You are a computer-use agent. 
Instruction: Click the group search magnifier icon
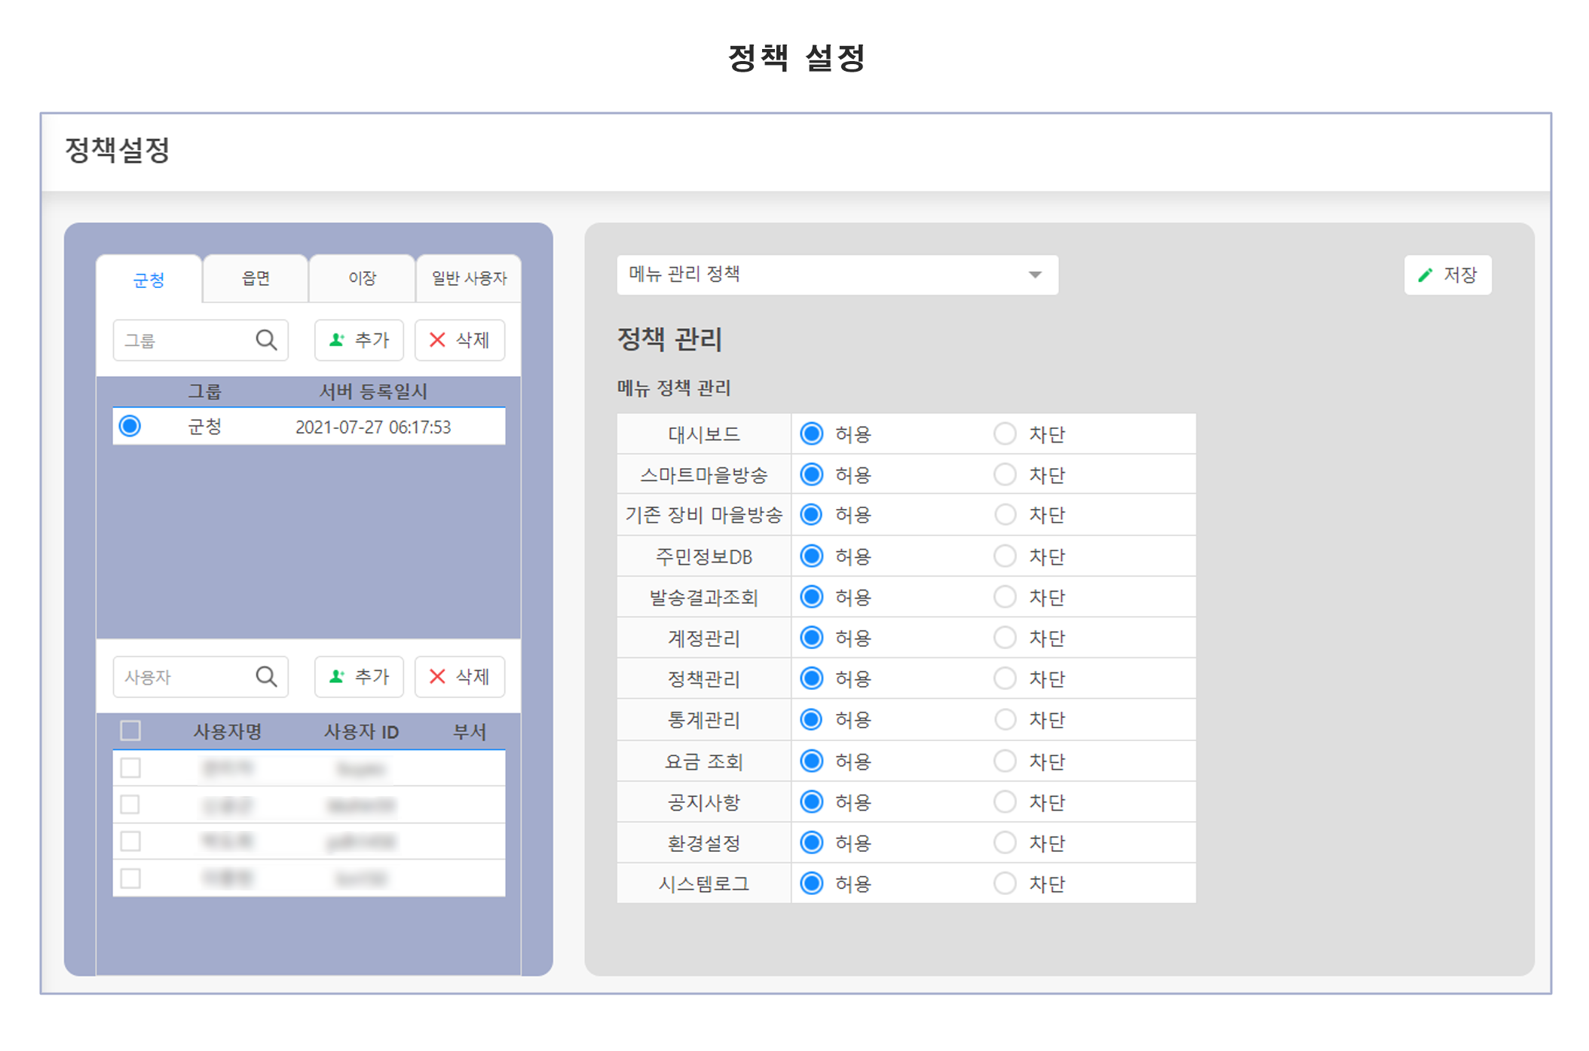266,340
